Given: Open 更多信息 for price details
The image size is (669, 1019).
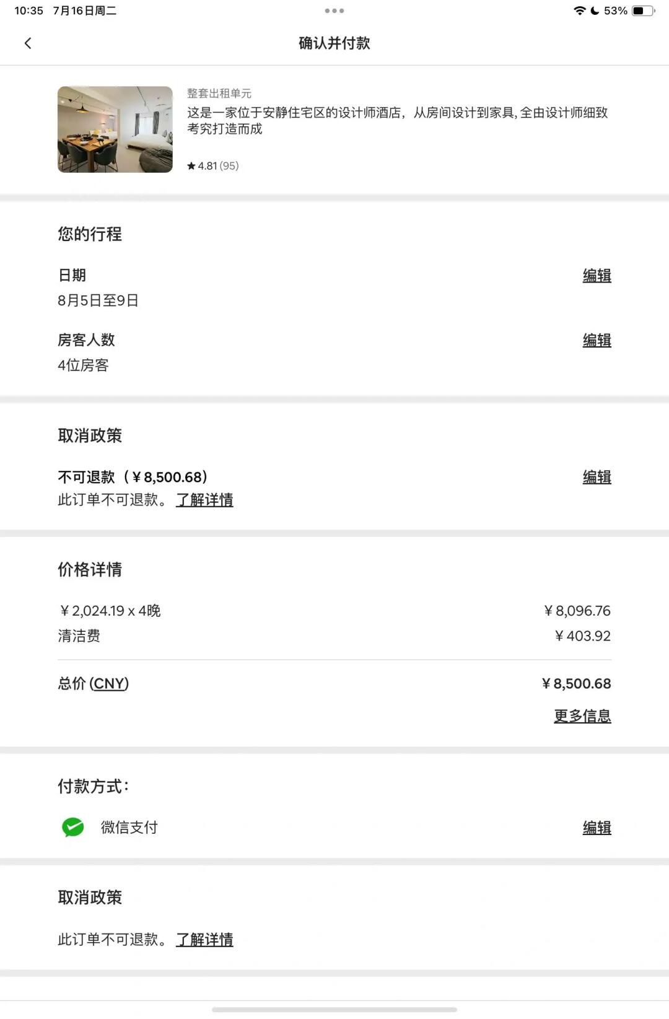Looking at the screenshot, I should pyautogui.click(x=582, y=716).
